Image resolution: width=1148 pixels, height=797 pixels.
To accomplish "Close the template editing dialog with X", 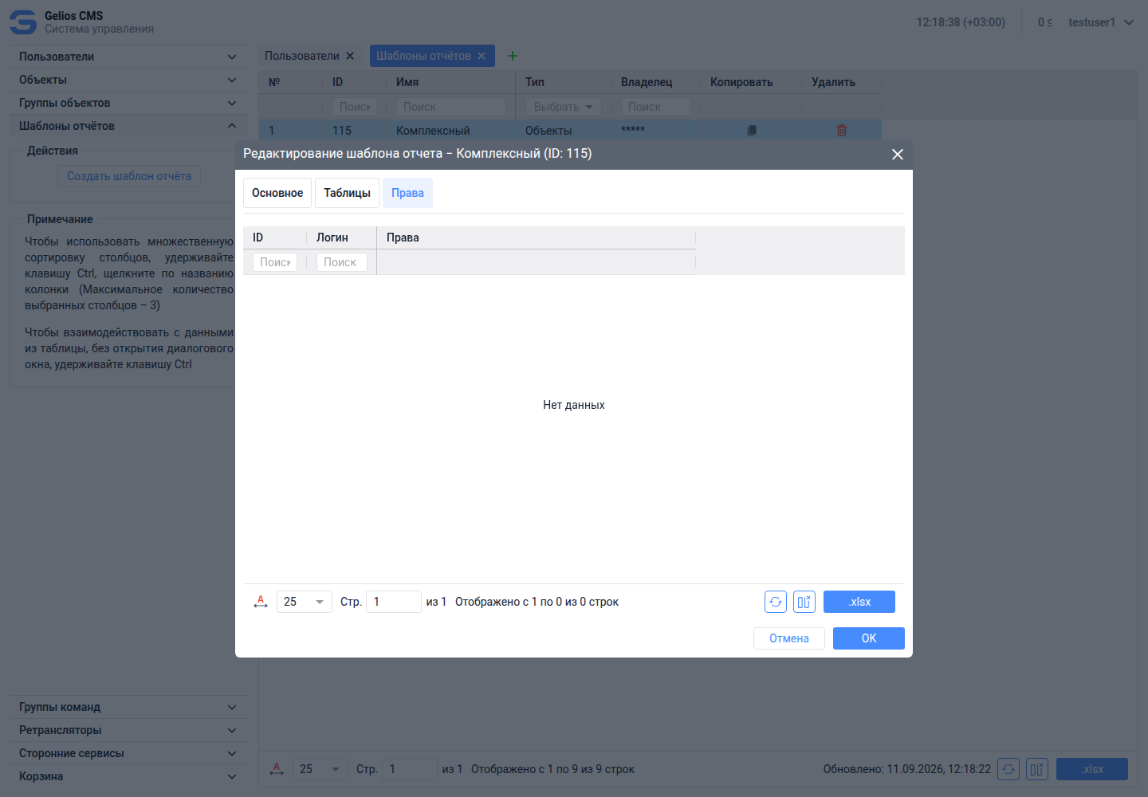I will coord(898,154).
